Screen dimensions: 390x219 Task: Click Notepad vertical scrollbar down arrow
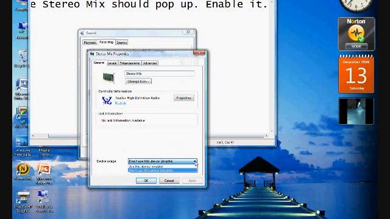click(x=272, y=131)
